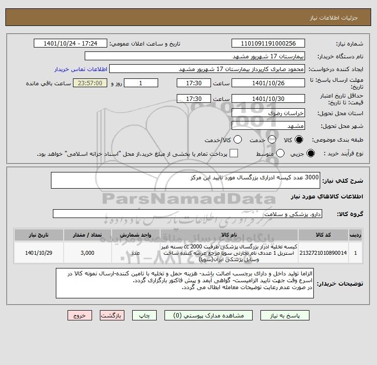The width and height of the screenshot is (377, 365).
Task: Click the خروج exit button
Action: 80,316
